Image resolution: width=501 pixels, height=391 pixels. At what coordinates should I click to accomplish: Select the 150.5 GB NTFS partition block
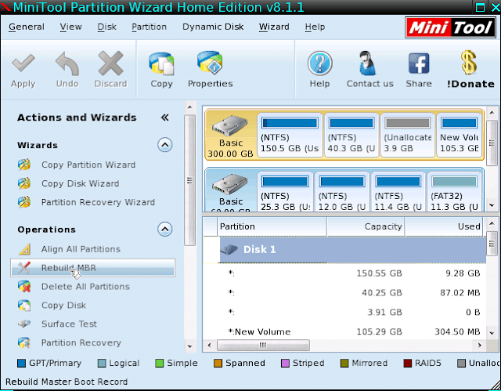pyautogui.click(x=290, y=135)
